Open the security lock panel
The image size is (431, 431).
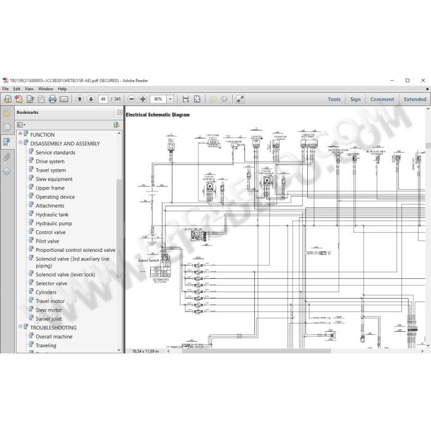pyautogui.click(x=7, y=113)
